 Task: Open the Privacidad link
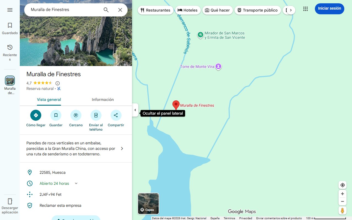point(245,218)
